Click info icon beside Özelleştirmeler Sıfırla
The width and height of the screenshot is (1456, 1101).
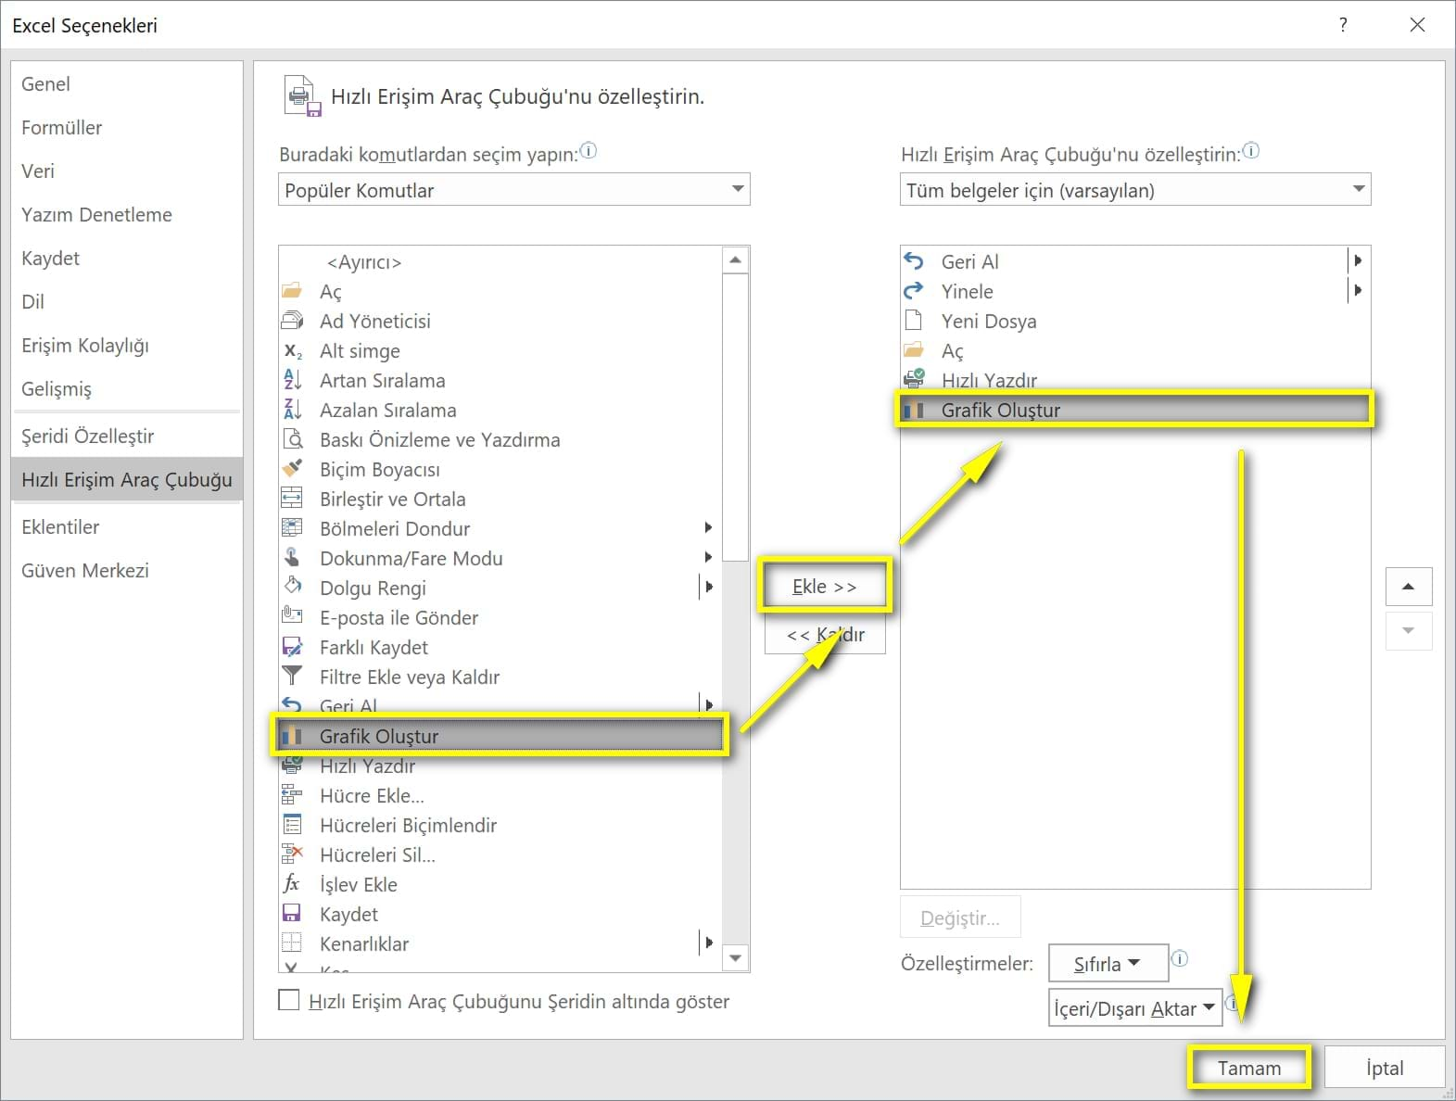[1180, 958]
